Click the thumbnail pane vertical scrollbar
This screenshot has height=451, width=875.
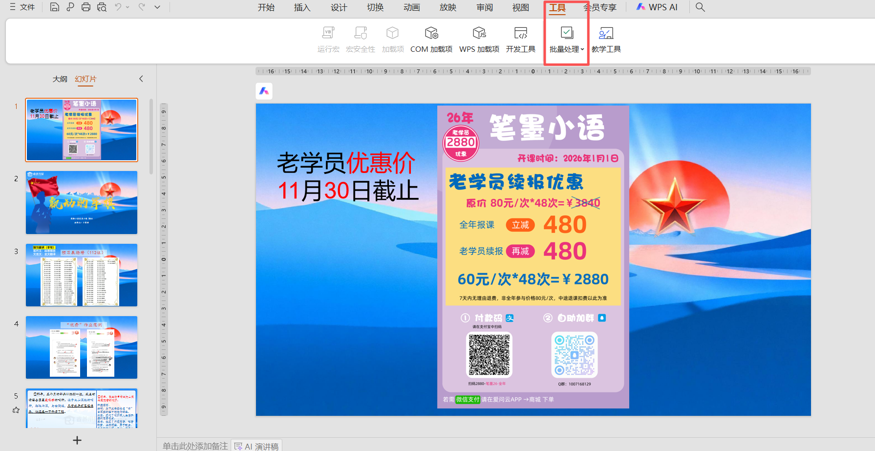point(151,137)
